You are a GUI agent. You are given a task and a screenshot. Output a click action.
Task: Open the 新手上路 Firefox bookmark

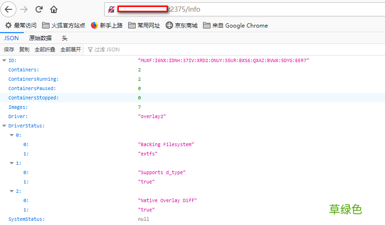click(x=106, y=26)
